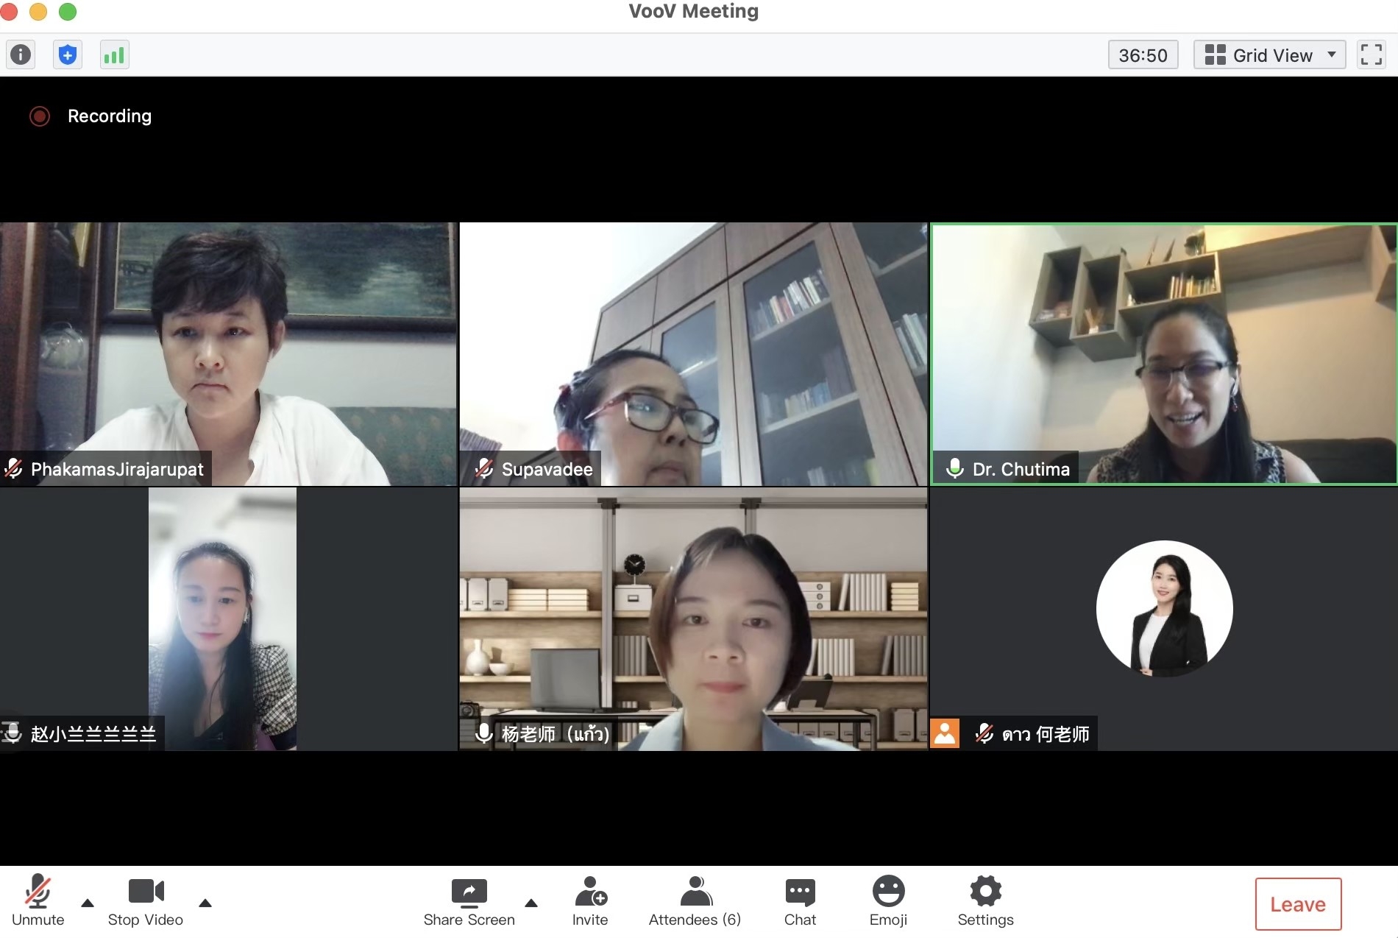Click the red Recording indicator icon

40,116
